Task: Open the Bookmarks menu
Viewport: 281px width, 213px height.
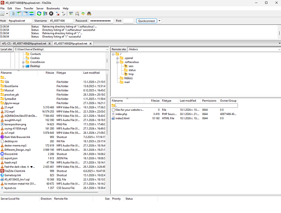Action: coord(53,8)
